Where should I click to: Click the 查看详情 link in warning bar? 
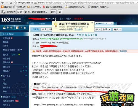(123, 51)
